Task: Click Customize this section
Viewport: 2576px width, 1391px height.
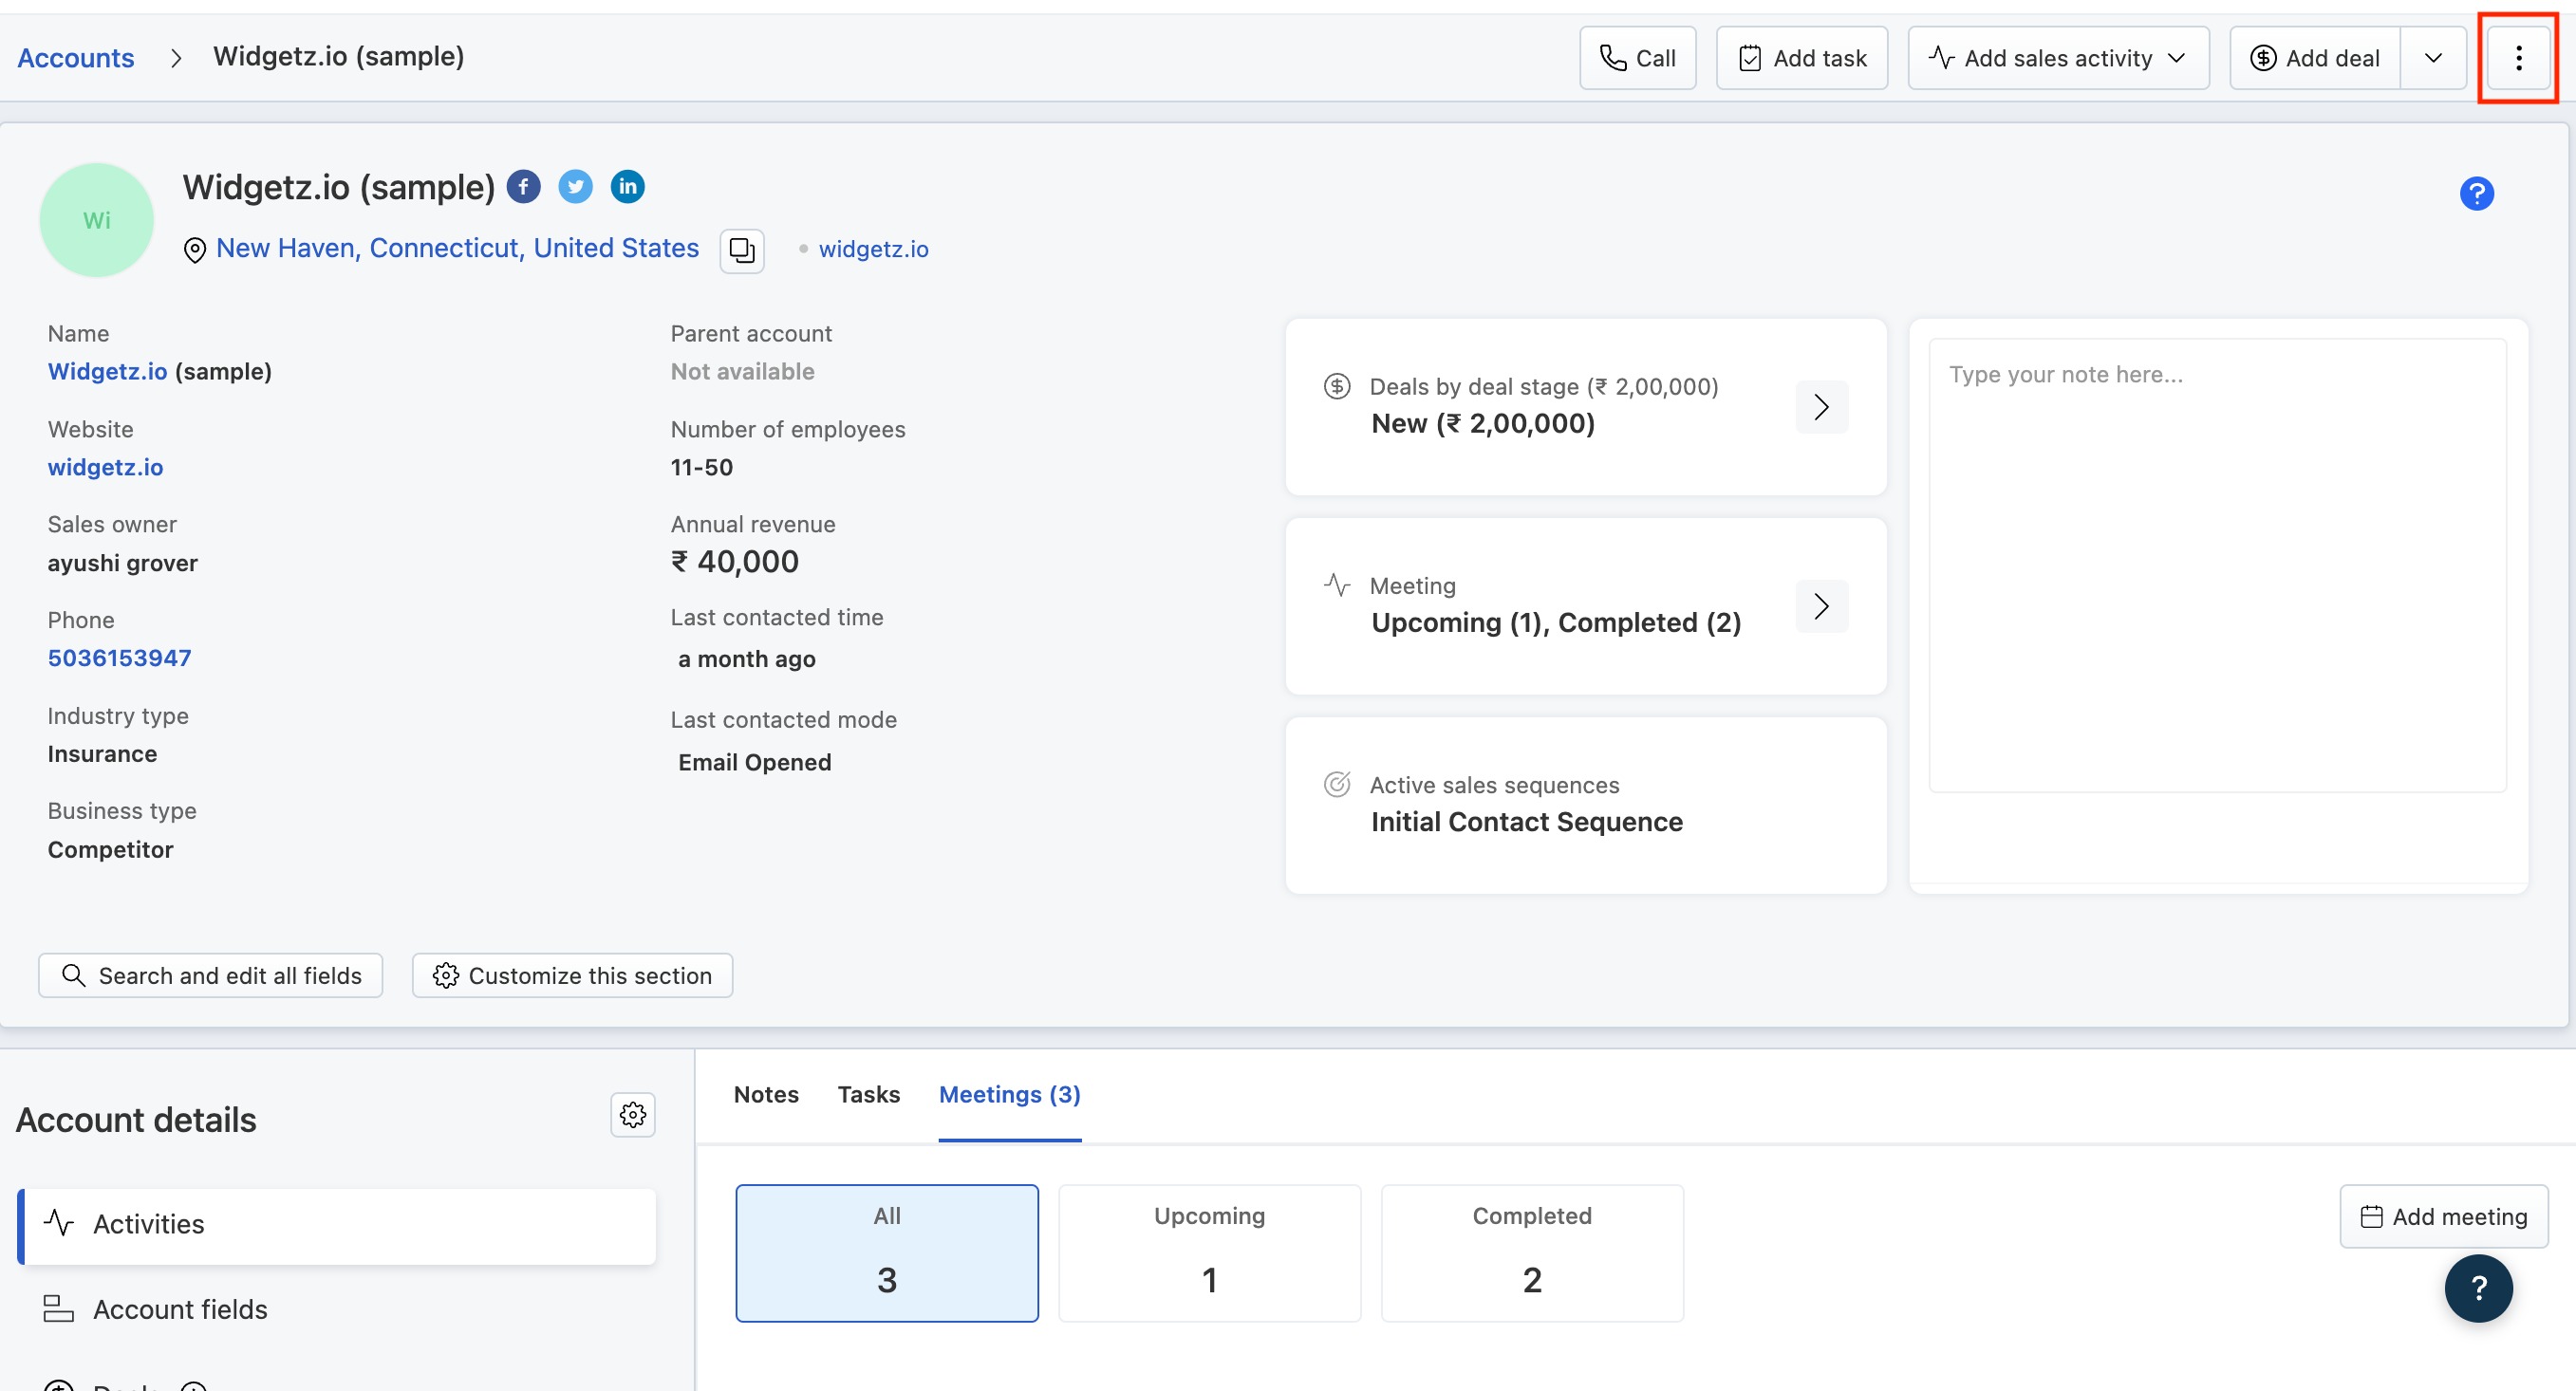Action: click(x=573, y=976)
